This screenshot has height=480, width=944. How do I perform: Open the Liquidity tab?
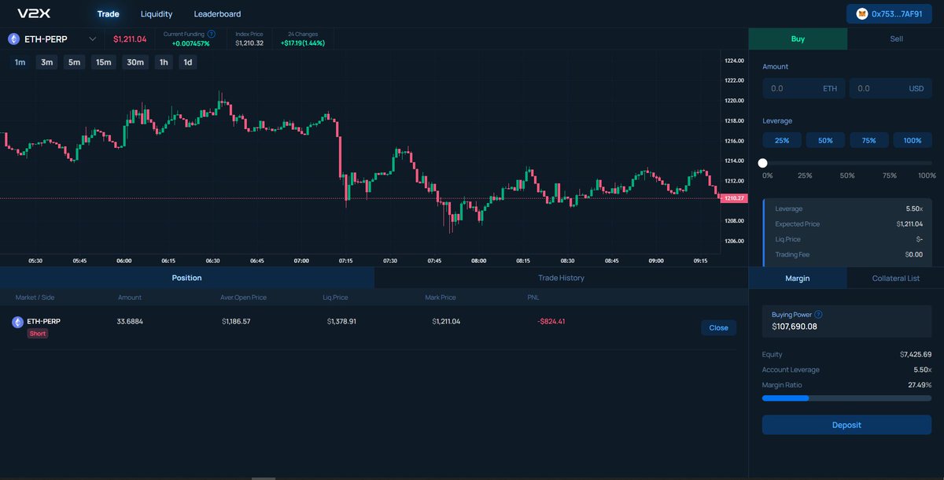click(x=157, y=14)
